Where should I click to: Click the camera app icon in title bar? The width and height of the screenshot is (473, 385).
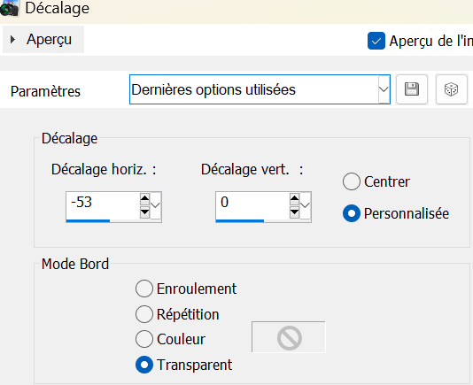pyautogui.click(x=9, y=8)
